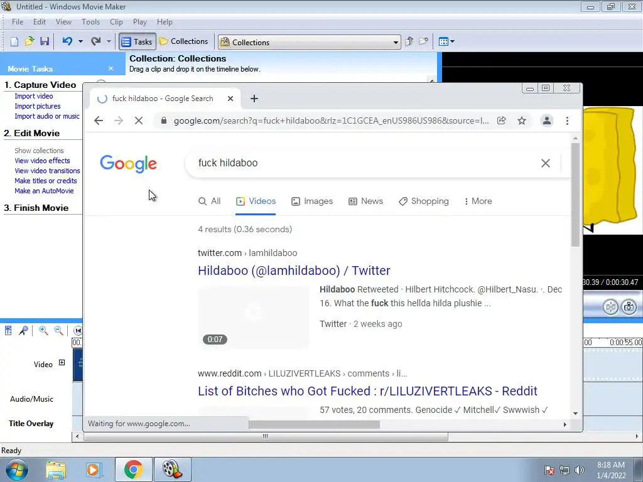The image size is (643, 482).
Task: Open the Edit menu
Action: click(x=40, y=22)
